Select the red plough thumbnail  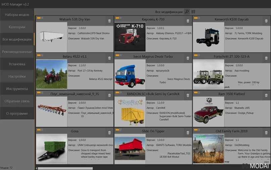[51, 112]
